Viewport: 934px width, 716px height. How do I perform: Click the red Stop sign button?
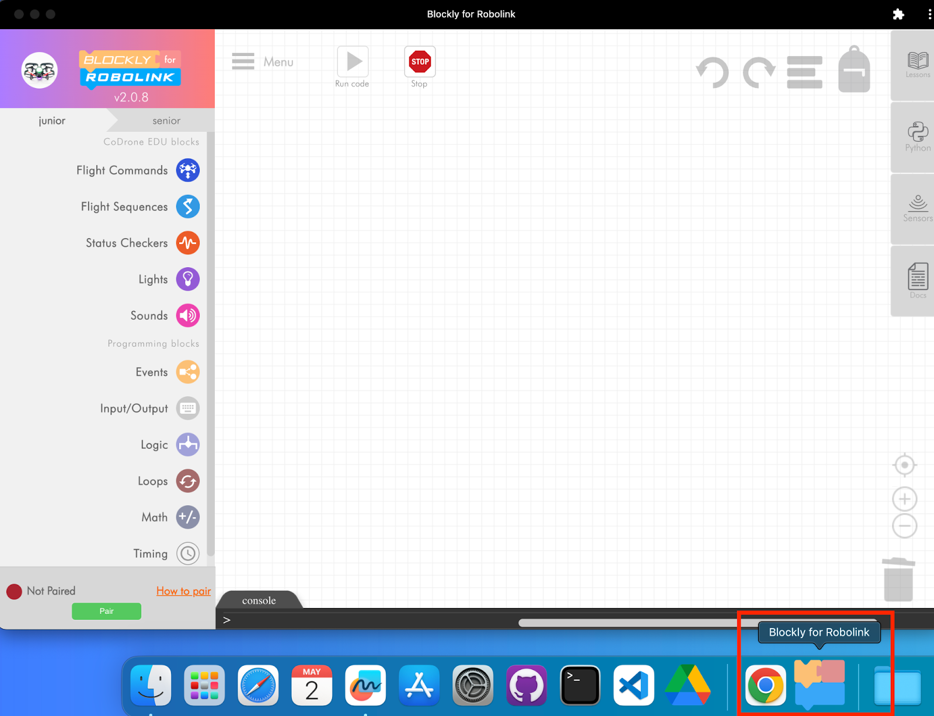[x=420, y=61]
